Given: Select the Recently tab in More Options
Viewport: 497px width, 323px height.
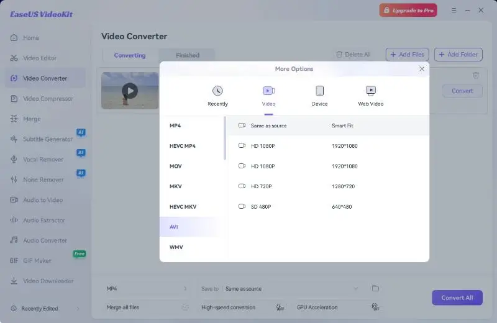Looking at the screenshot, I should point(218,96).
